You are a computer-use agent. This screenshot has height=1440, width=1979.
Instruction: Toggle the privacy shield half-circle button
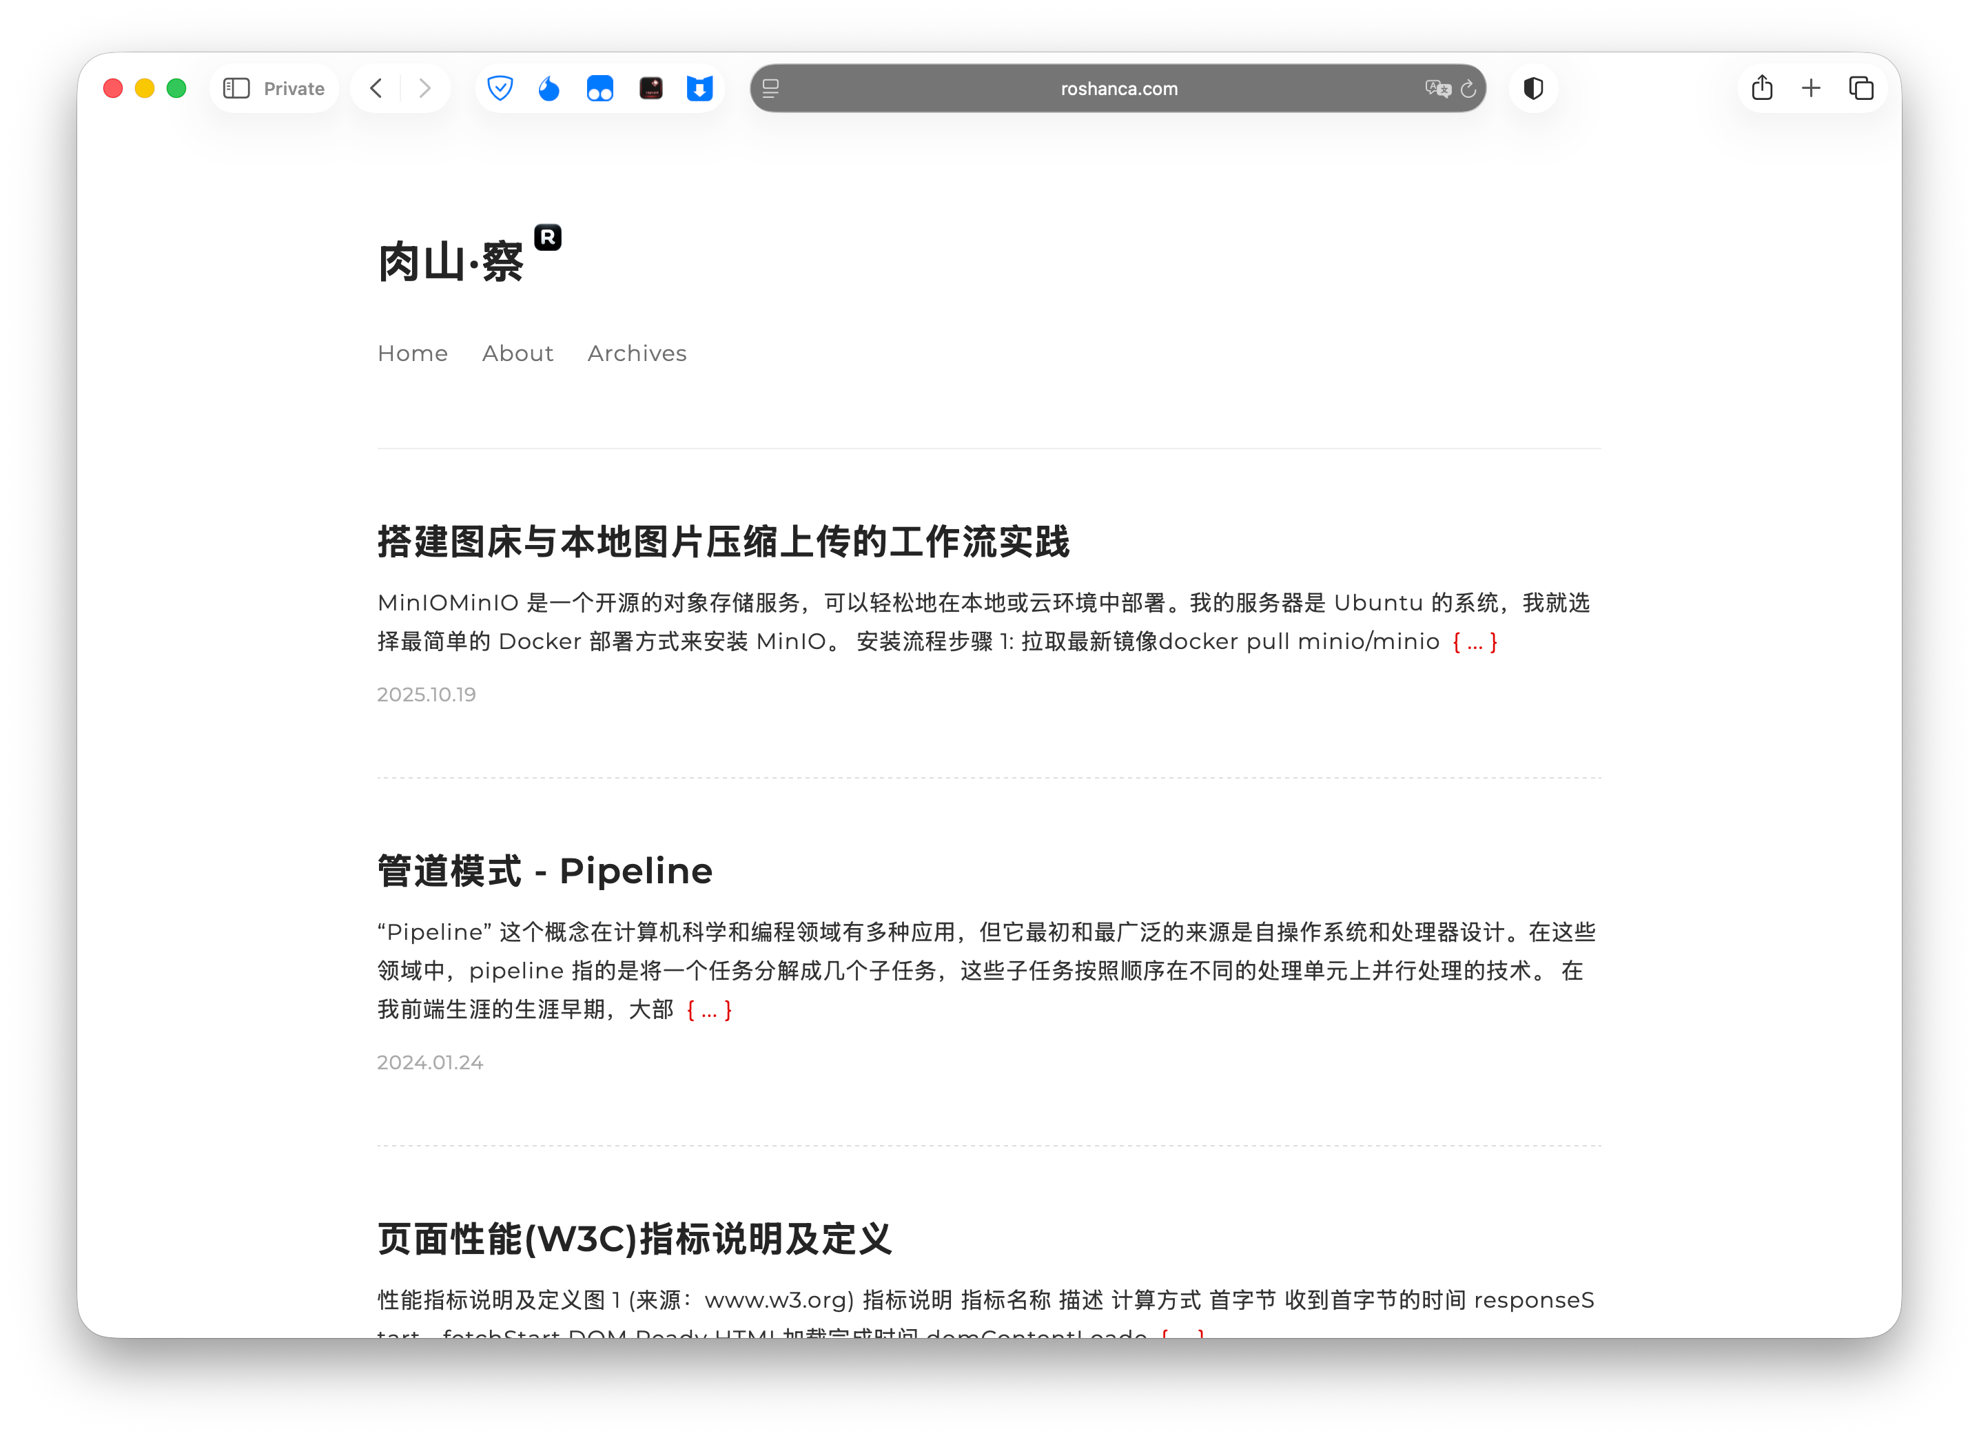tap(1533, 88)
